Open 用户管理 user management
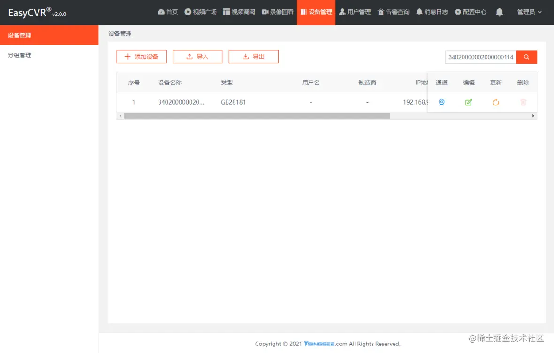Viewport: 554px width, 353px height. point(355,12)
